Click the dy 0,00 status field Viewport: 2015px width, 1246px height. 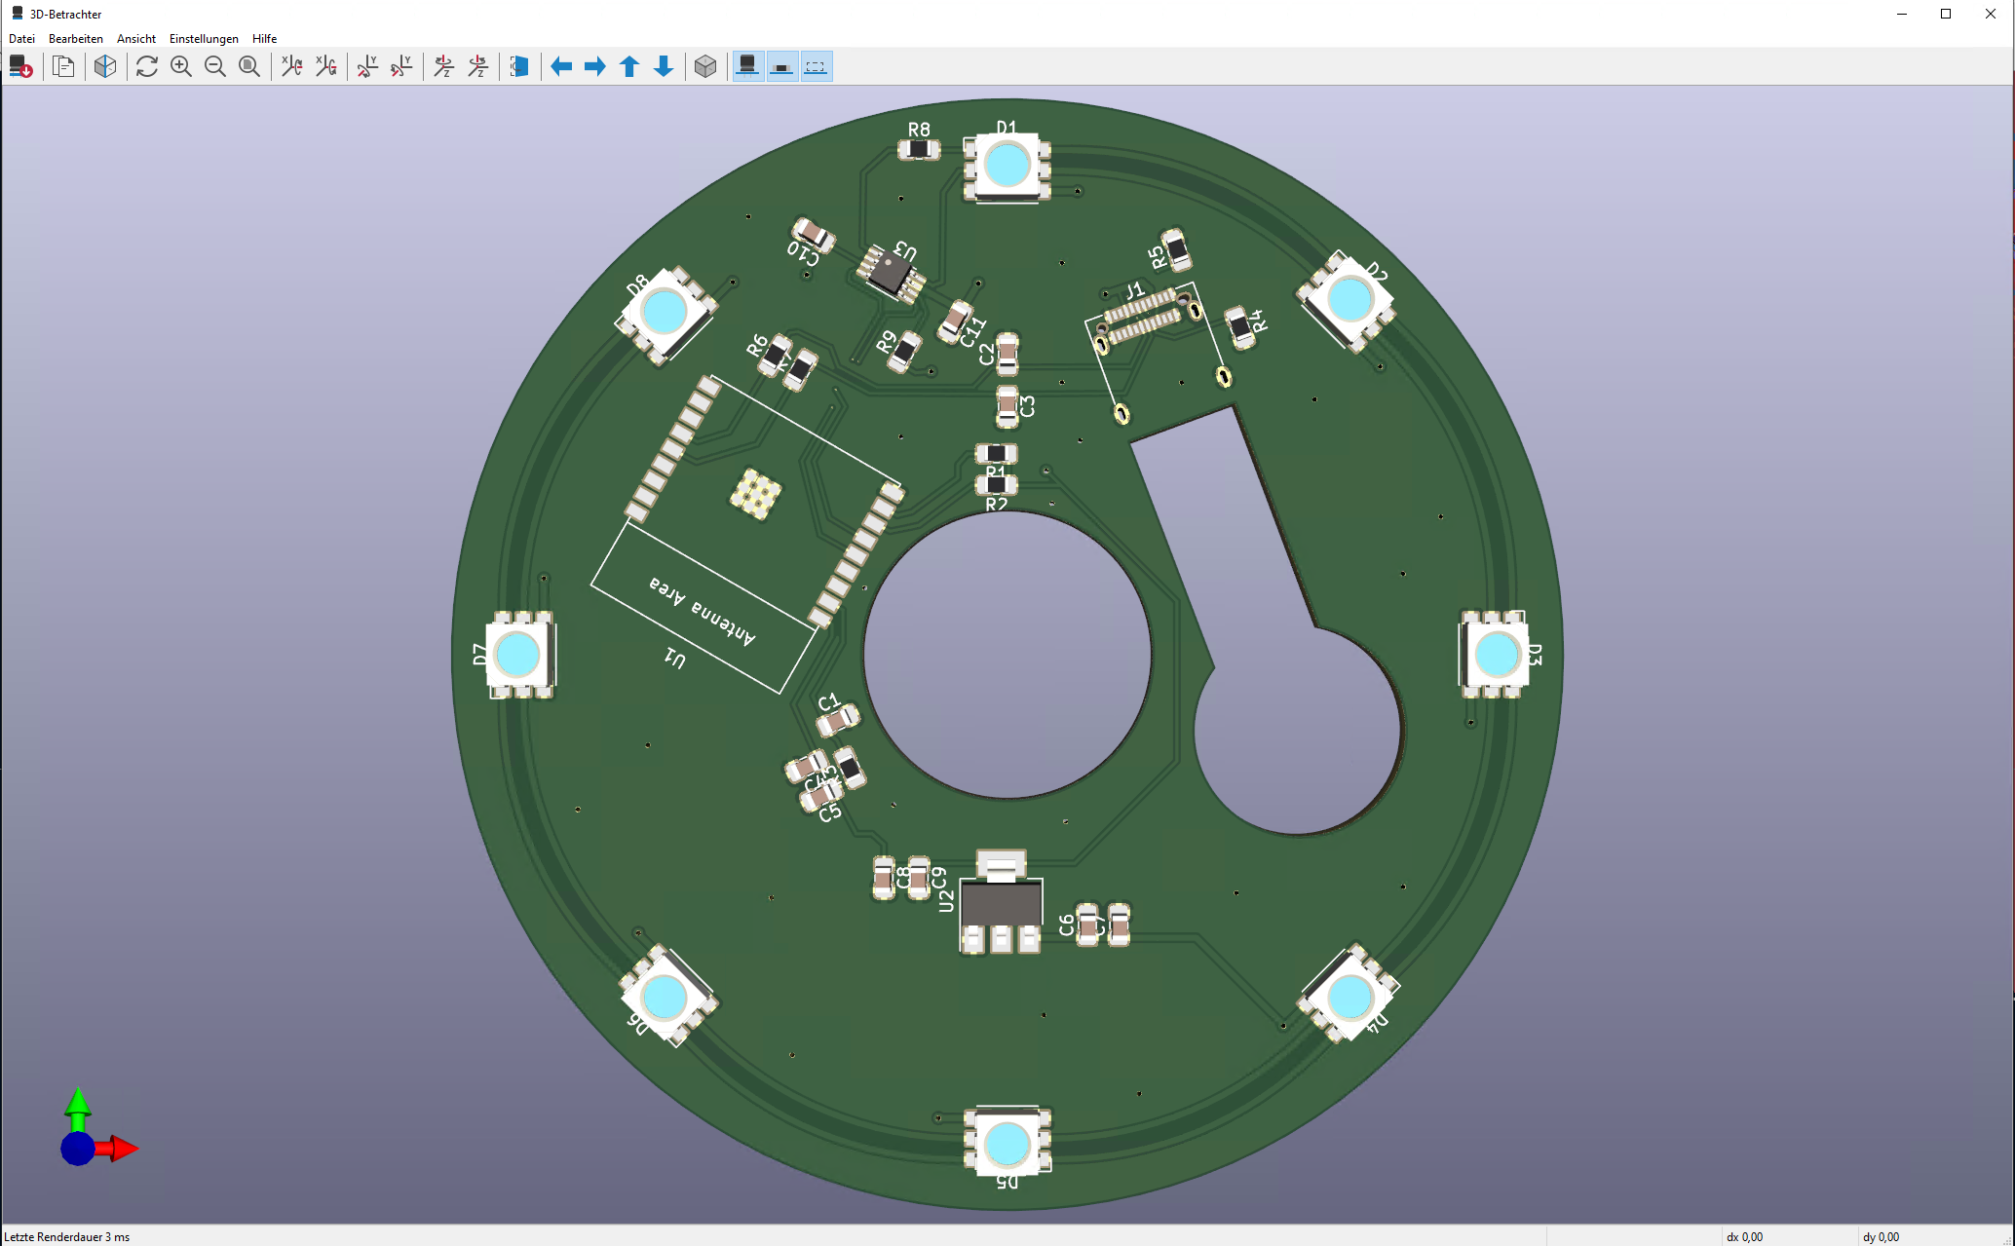pyautogui.click(x=1881, y=1237)
